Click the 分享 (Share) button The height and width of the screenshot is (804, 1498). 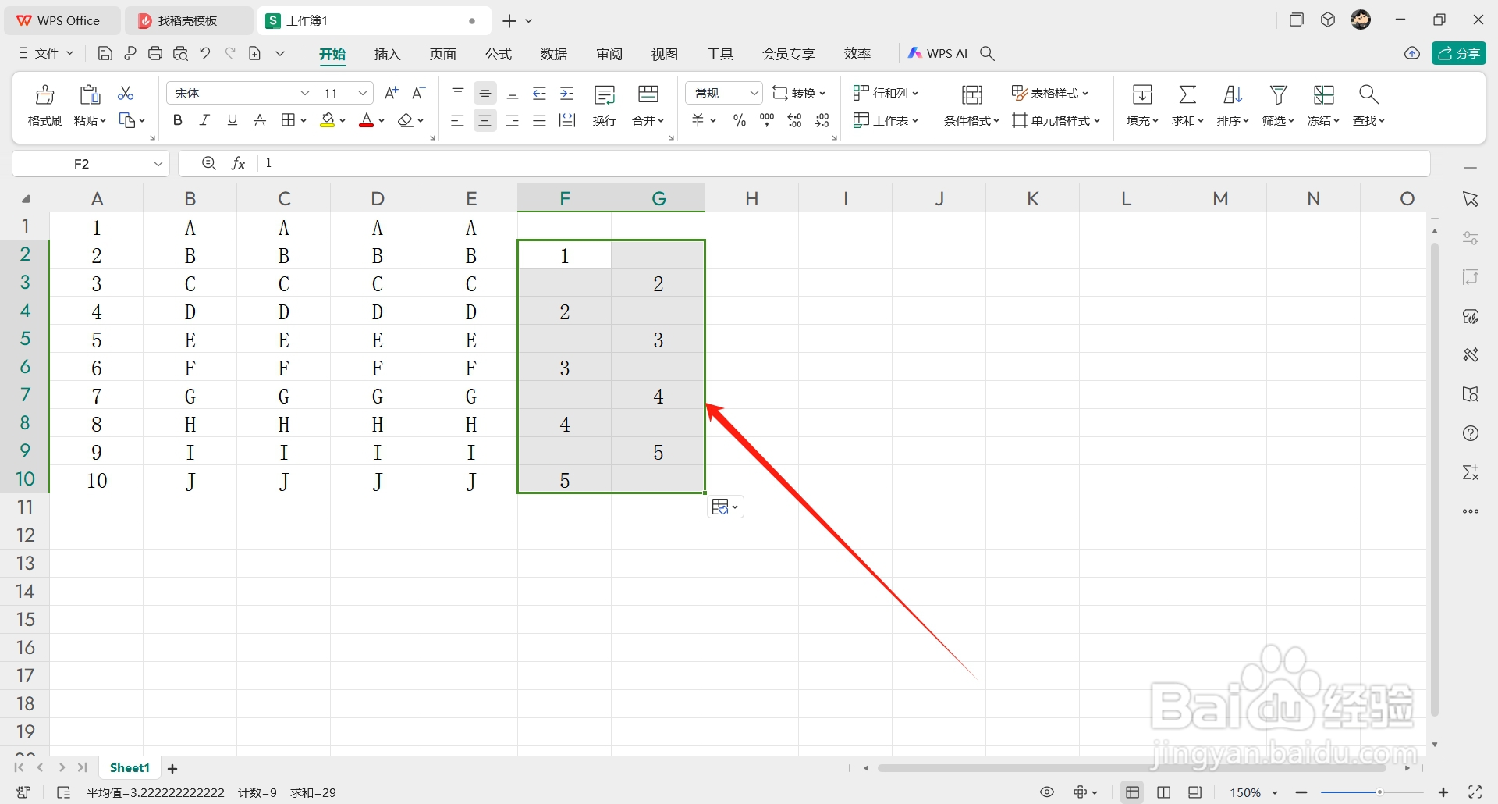(x=1459, y=53)
